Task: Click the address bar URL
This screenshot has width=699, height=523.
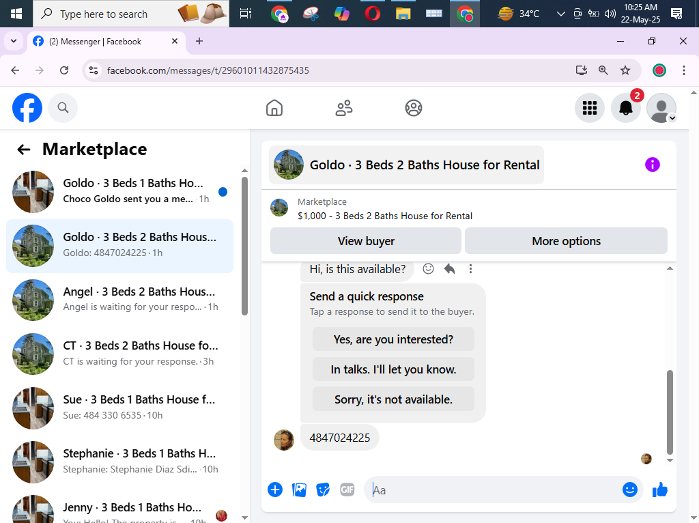Action: [x=208, y=70]
